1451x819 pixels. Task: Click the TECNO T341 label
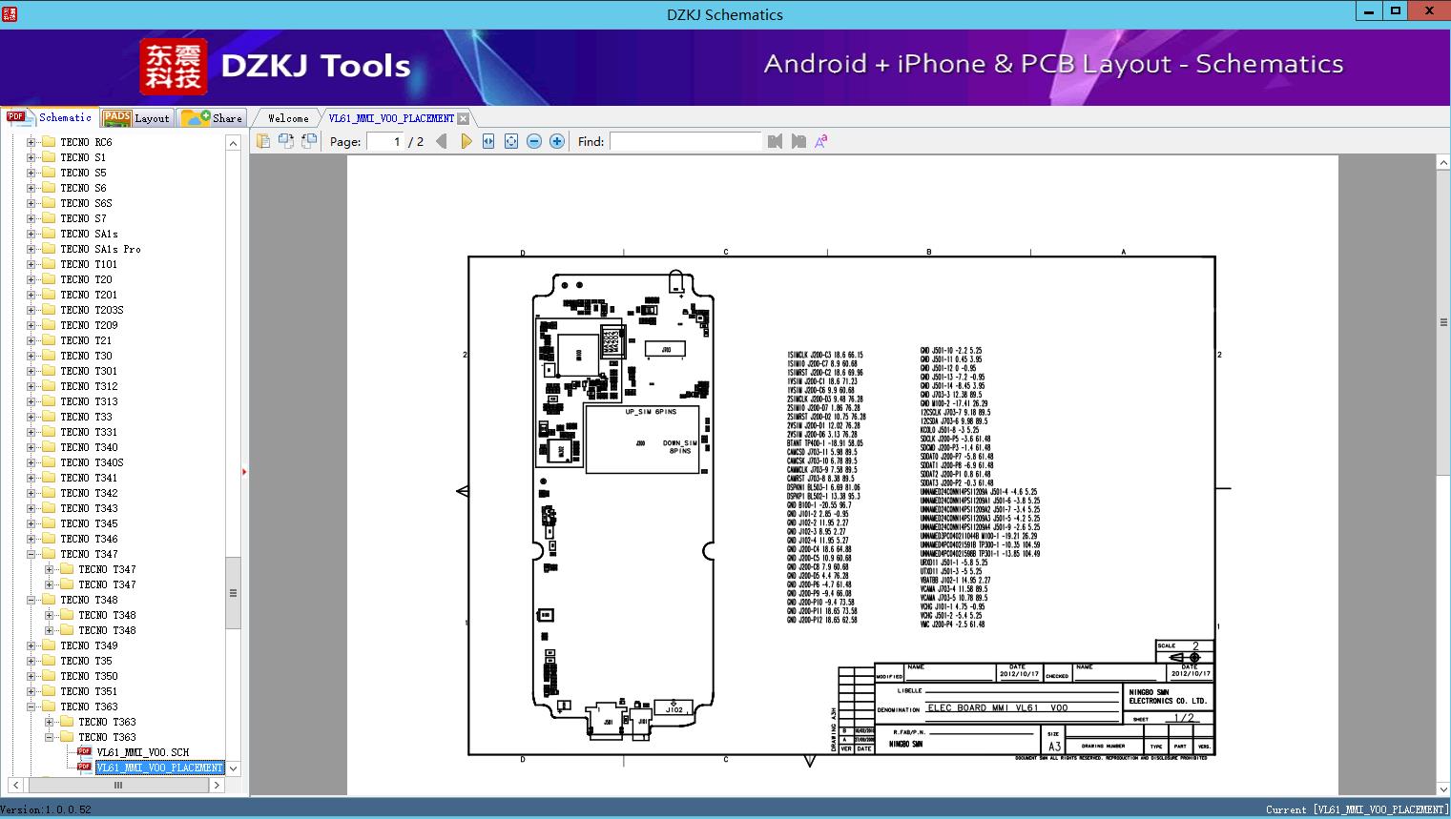click(89, 478)
